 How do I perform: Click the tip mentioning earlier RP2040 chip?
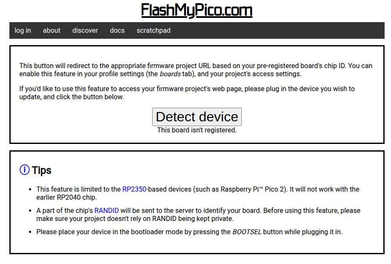[x=198, y=193]
